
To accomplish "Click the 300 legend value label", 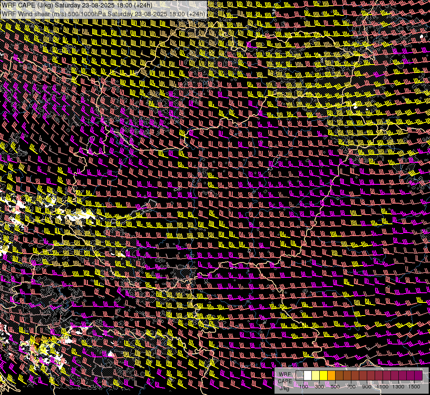I will pos(319,387).
